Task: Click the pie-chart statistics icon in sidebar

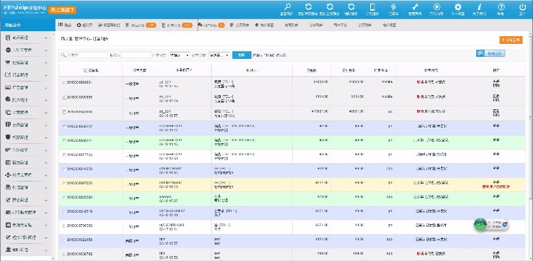Action: (x=8, y=100)
